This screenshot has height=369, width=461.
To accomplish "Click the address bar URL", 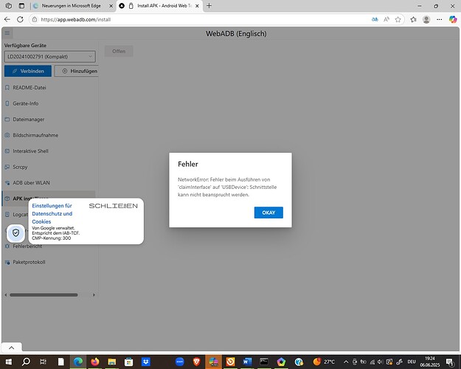I will tap(76, 19).
